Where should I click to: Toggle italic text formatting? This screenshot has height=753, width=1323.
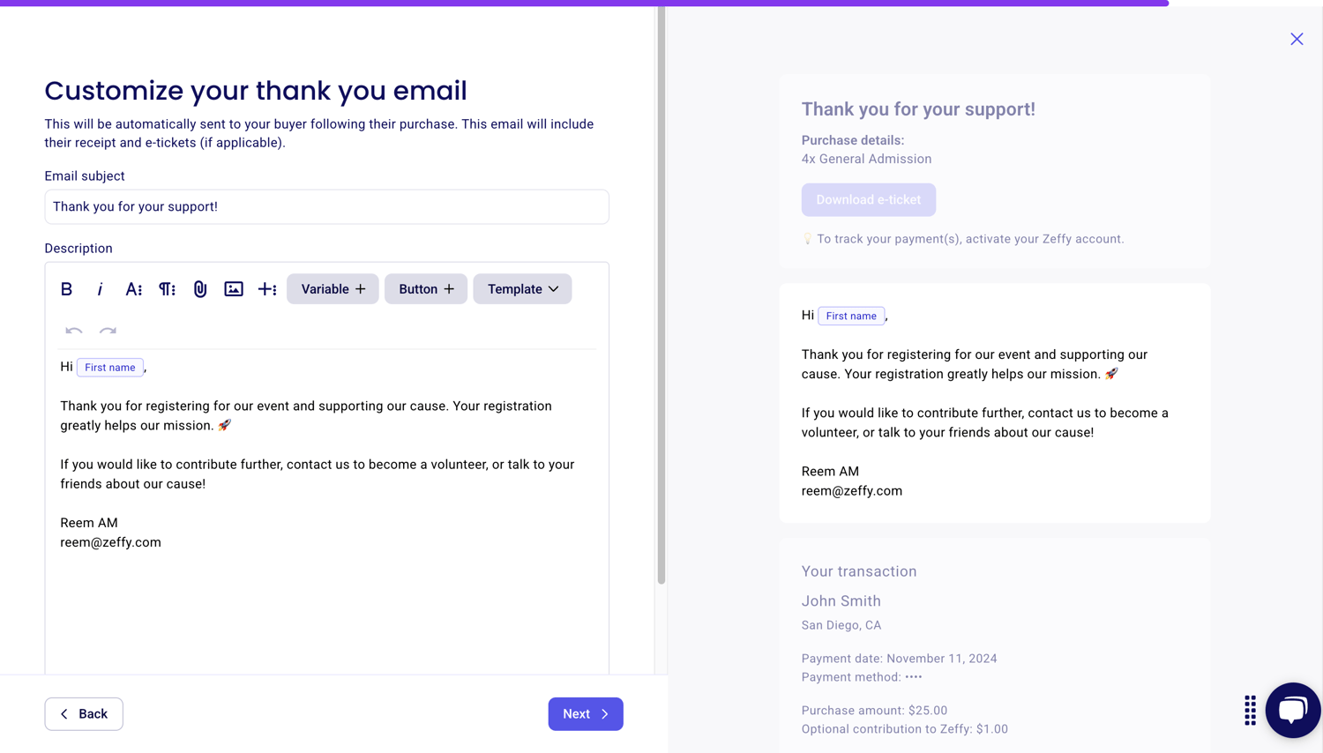point(100,289)
